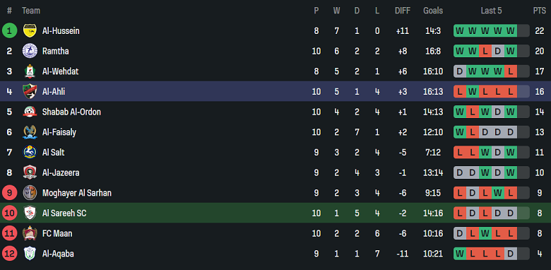
Task: Open the Al Salt team badge
Action: [30, 152]
